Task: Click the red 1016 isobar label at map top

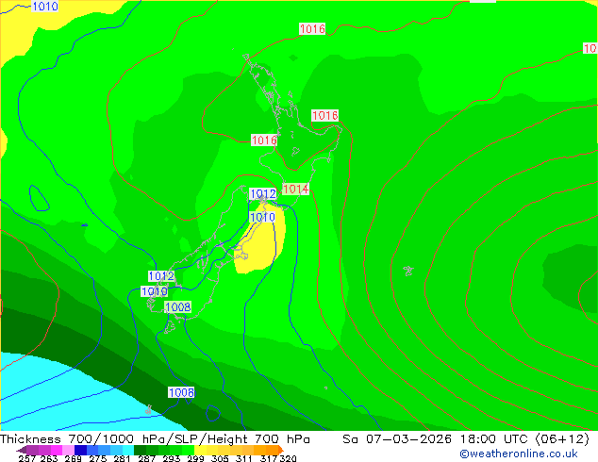Action: pos(312,29)
